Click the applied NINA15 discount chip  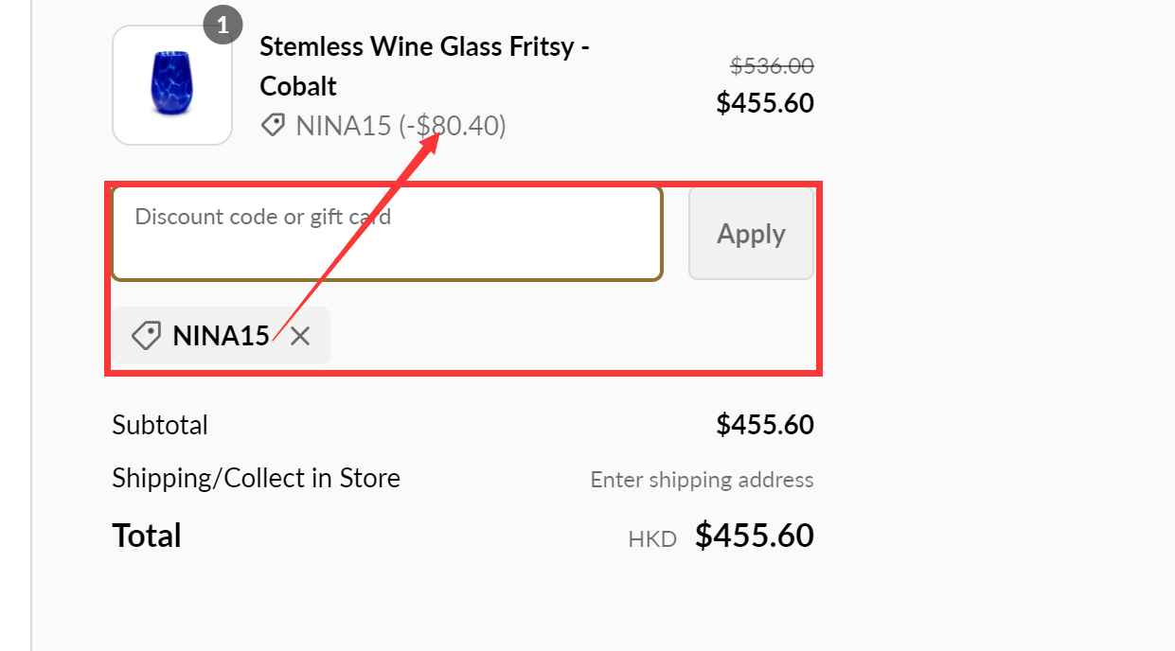coord(220,335)
